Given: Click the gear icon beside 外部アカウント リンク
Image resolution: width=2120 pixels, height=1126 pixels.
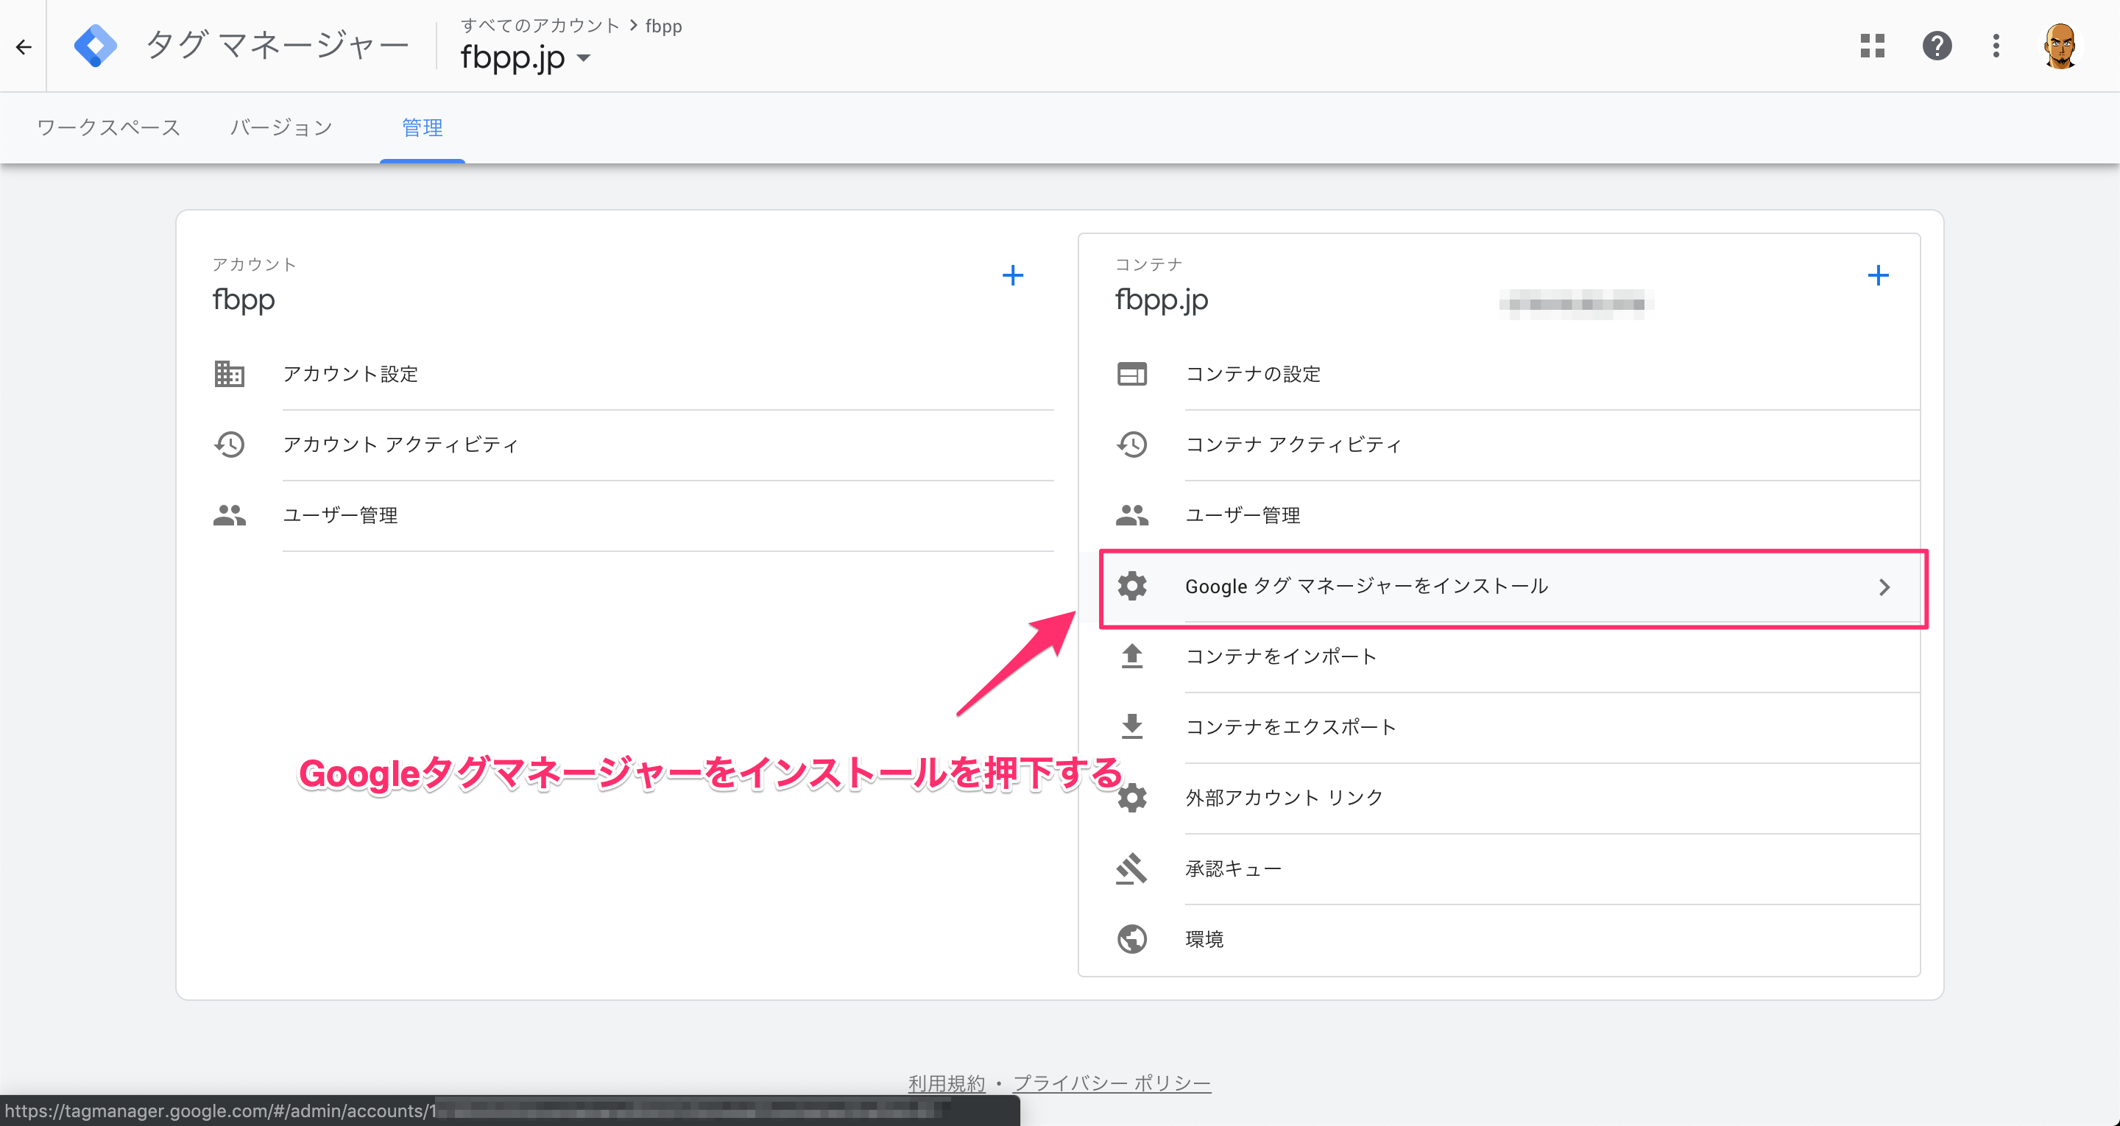Looking at the screenshot, I should click(x=1131, y=798).
